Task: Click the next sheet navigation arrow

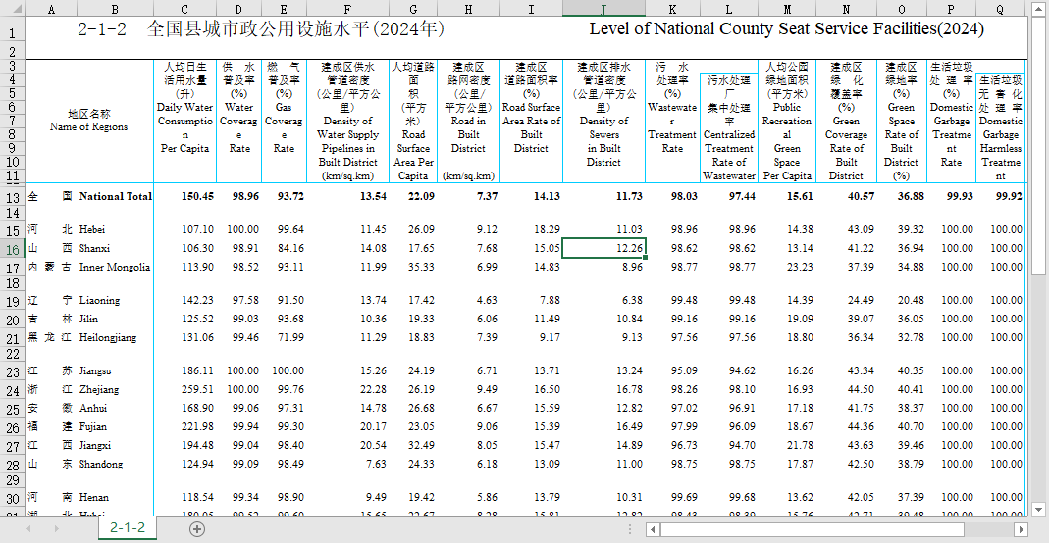Action: pos(58,529)
